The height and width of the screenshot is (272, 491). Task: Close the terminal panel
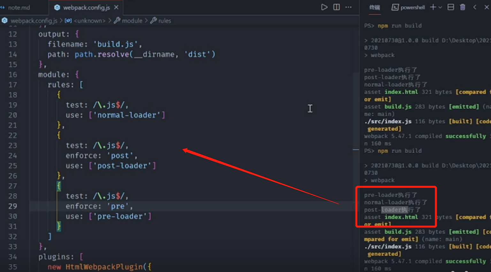[487, 7]
